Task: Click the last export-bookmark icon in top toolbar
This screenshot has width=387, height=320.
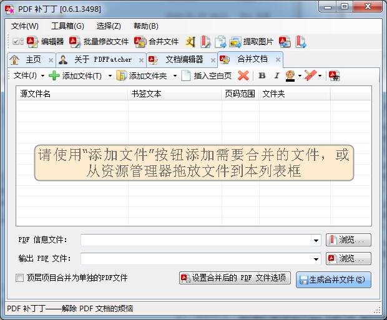Action: click(x=301, y=42)
